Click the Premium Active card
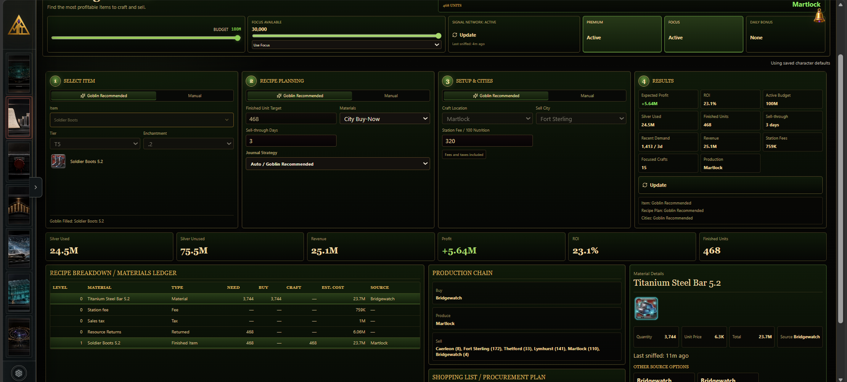Image resolution: width=847 pixels, height=382 pixels. [x=621, y=34]
